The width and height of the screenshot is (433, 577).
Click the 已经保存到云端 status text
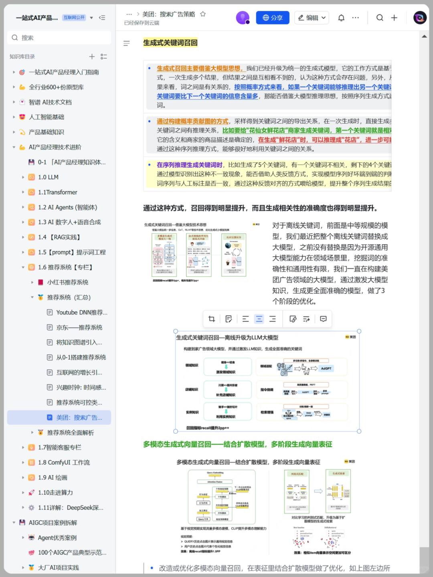coord(142,23)
